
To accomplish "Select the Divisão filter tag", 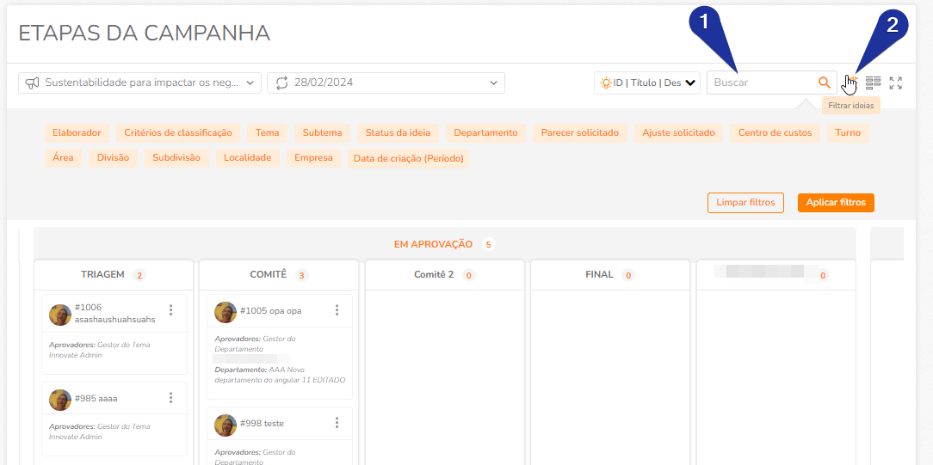I will coord(113,157).
